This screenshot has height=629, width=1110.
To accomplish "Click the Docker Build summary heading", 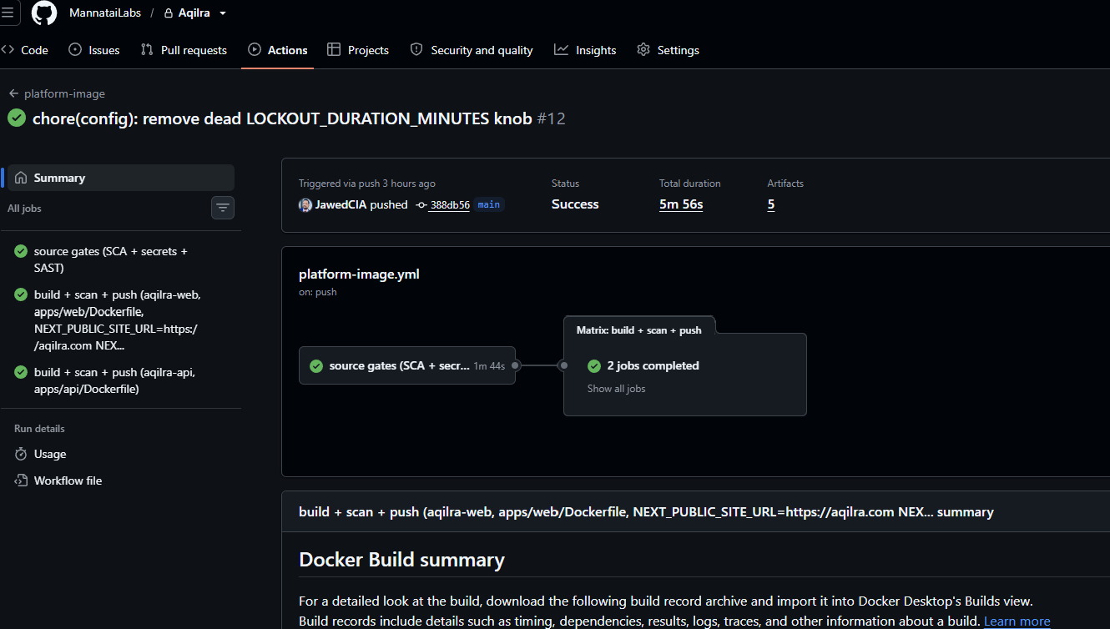I will click(401, 559).
